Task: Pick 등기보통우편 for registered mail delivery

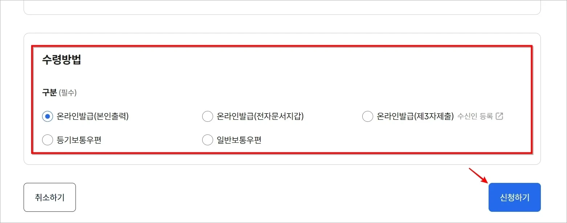Action: coord(48,140)
